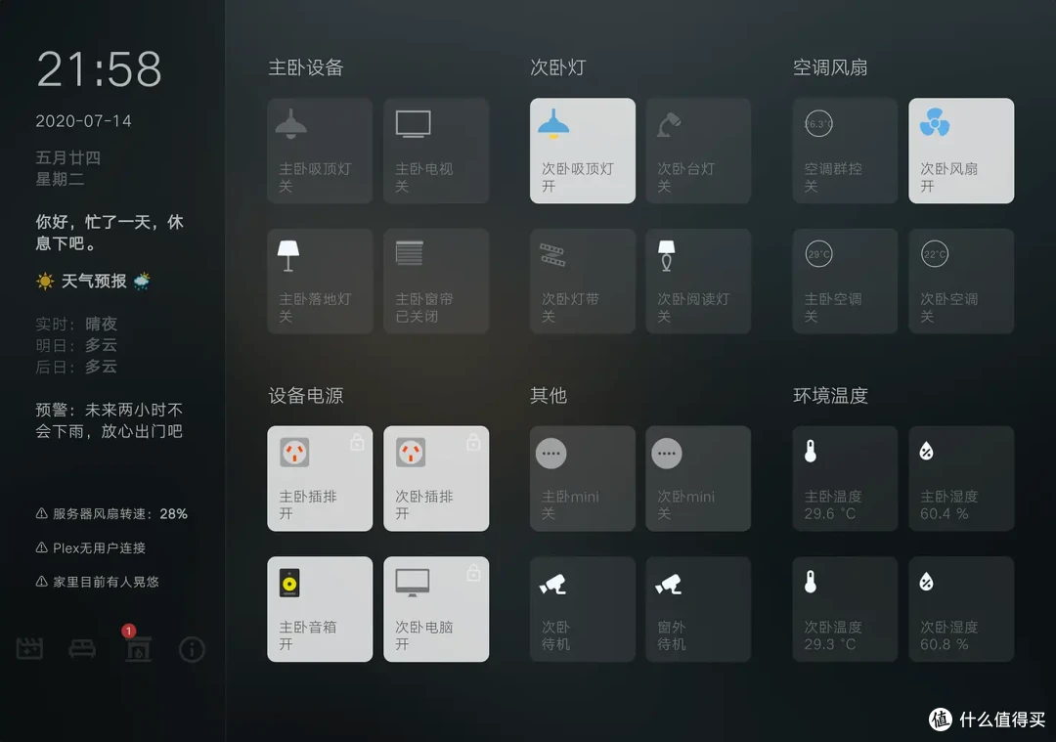Open the 空调群控 AC group control tile
1056x742 pixels.
845,151
